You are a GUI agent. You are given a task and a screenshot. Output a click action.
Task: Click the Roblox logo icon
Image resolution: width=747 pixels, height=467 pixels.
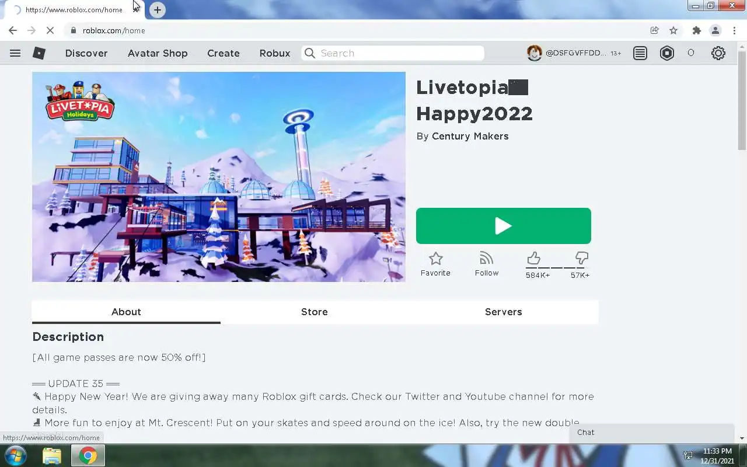(39, 53)
